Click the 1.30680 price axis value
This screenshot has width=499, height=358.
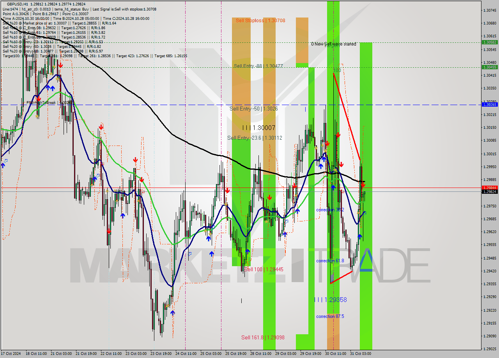click(x=490, y=23)
